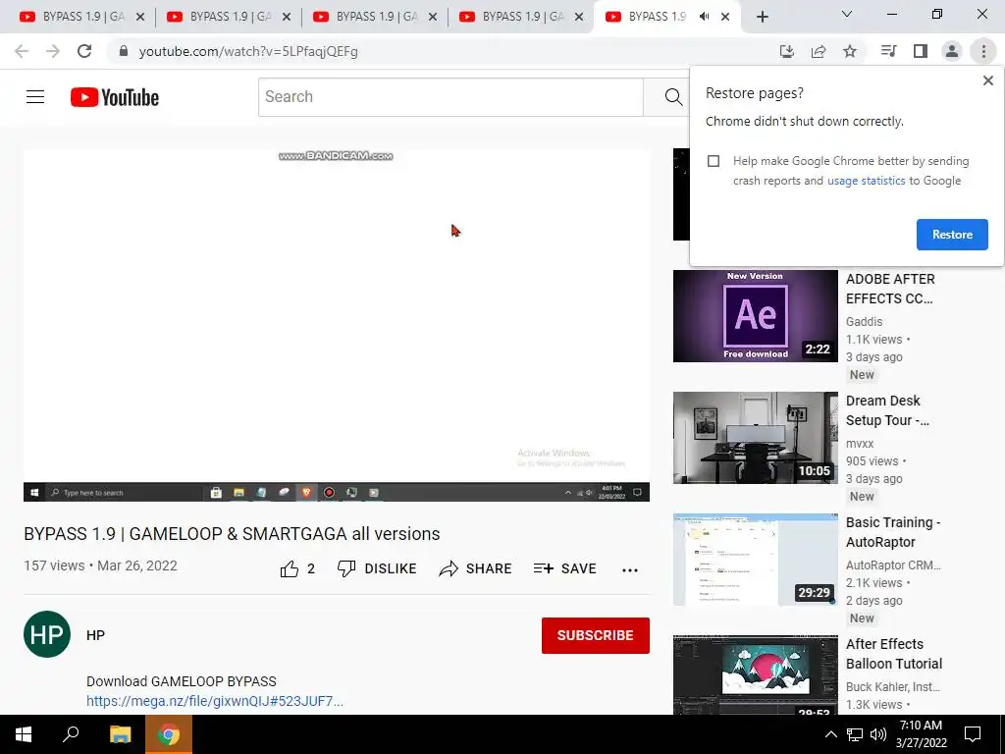Open the mega.nz download link
The width and height of the screenshot is (1005, 754).
tap(215, 701)
